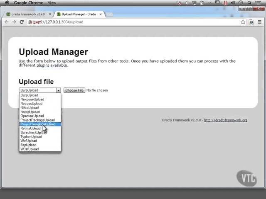Close the Dradis Framework v2.9.0 tab

pos(50,14)
